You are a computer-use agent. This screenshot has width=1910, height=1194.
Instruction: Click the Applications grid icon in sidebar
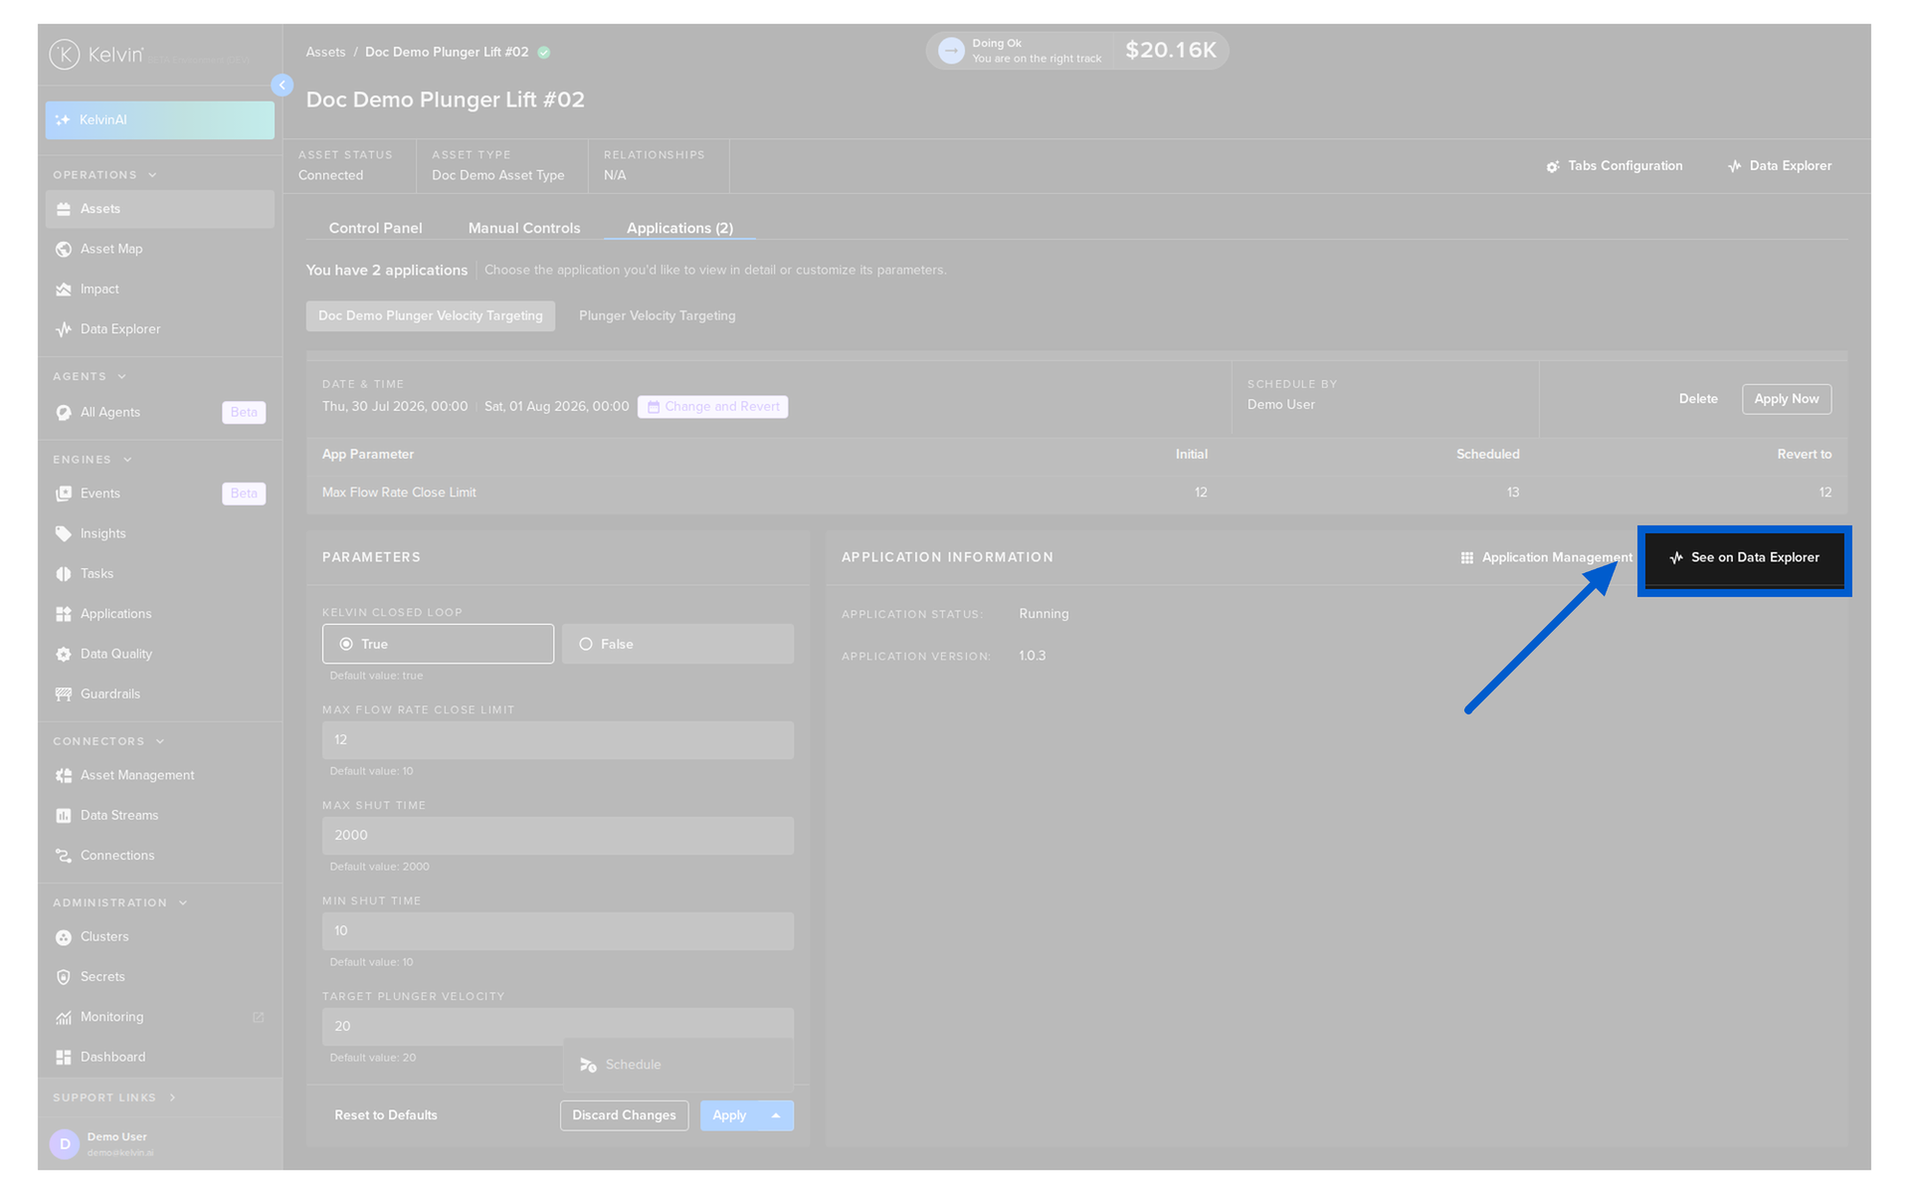tap(64, 614)
